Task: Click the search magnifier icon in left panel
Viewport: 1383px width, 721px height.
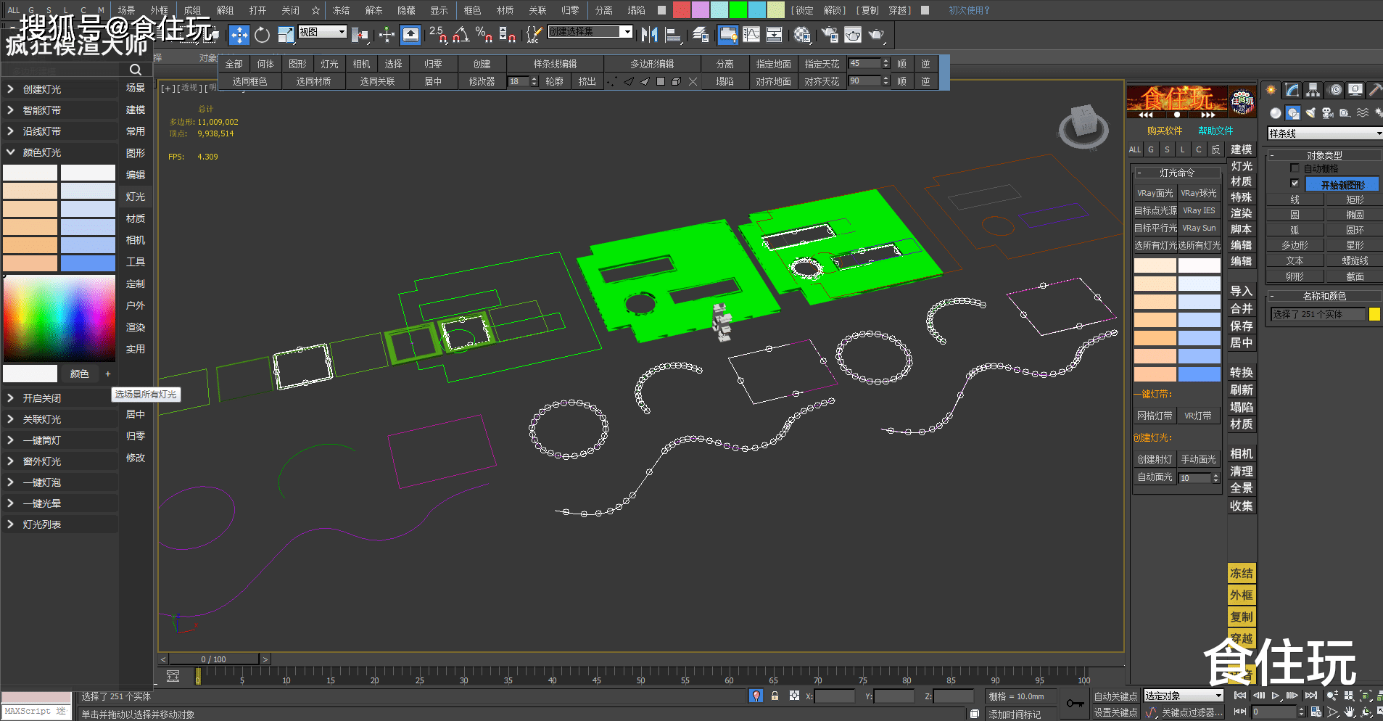Action: (x=136, y=70)
